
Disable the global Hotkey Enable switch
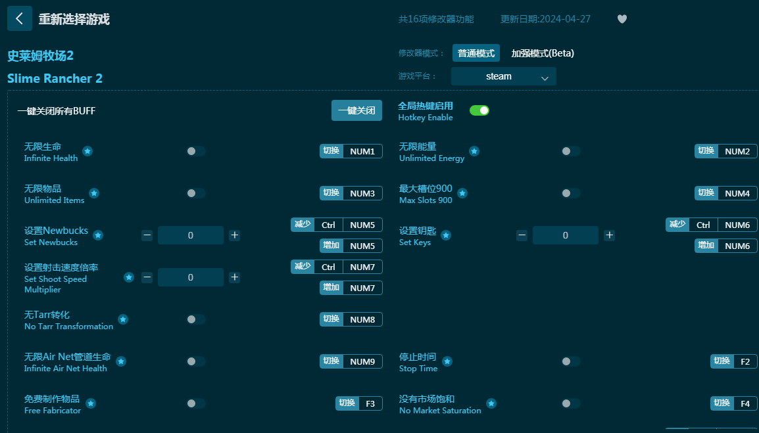479,111
